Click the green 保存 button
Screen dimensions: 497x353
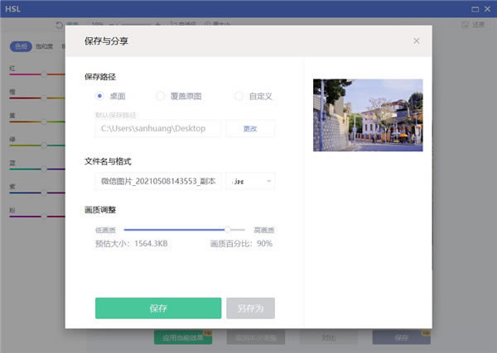[x=158, y=308]
